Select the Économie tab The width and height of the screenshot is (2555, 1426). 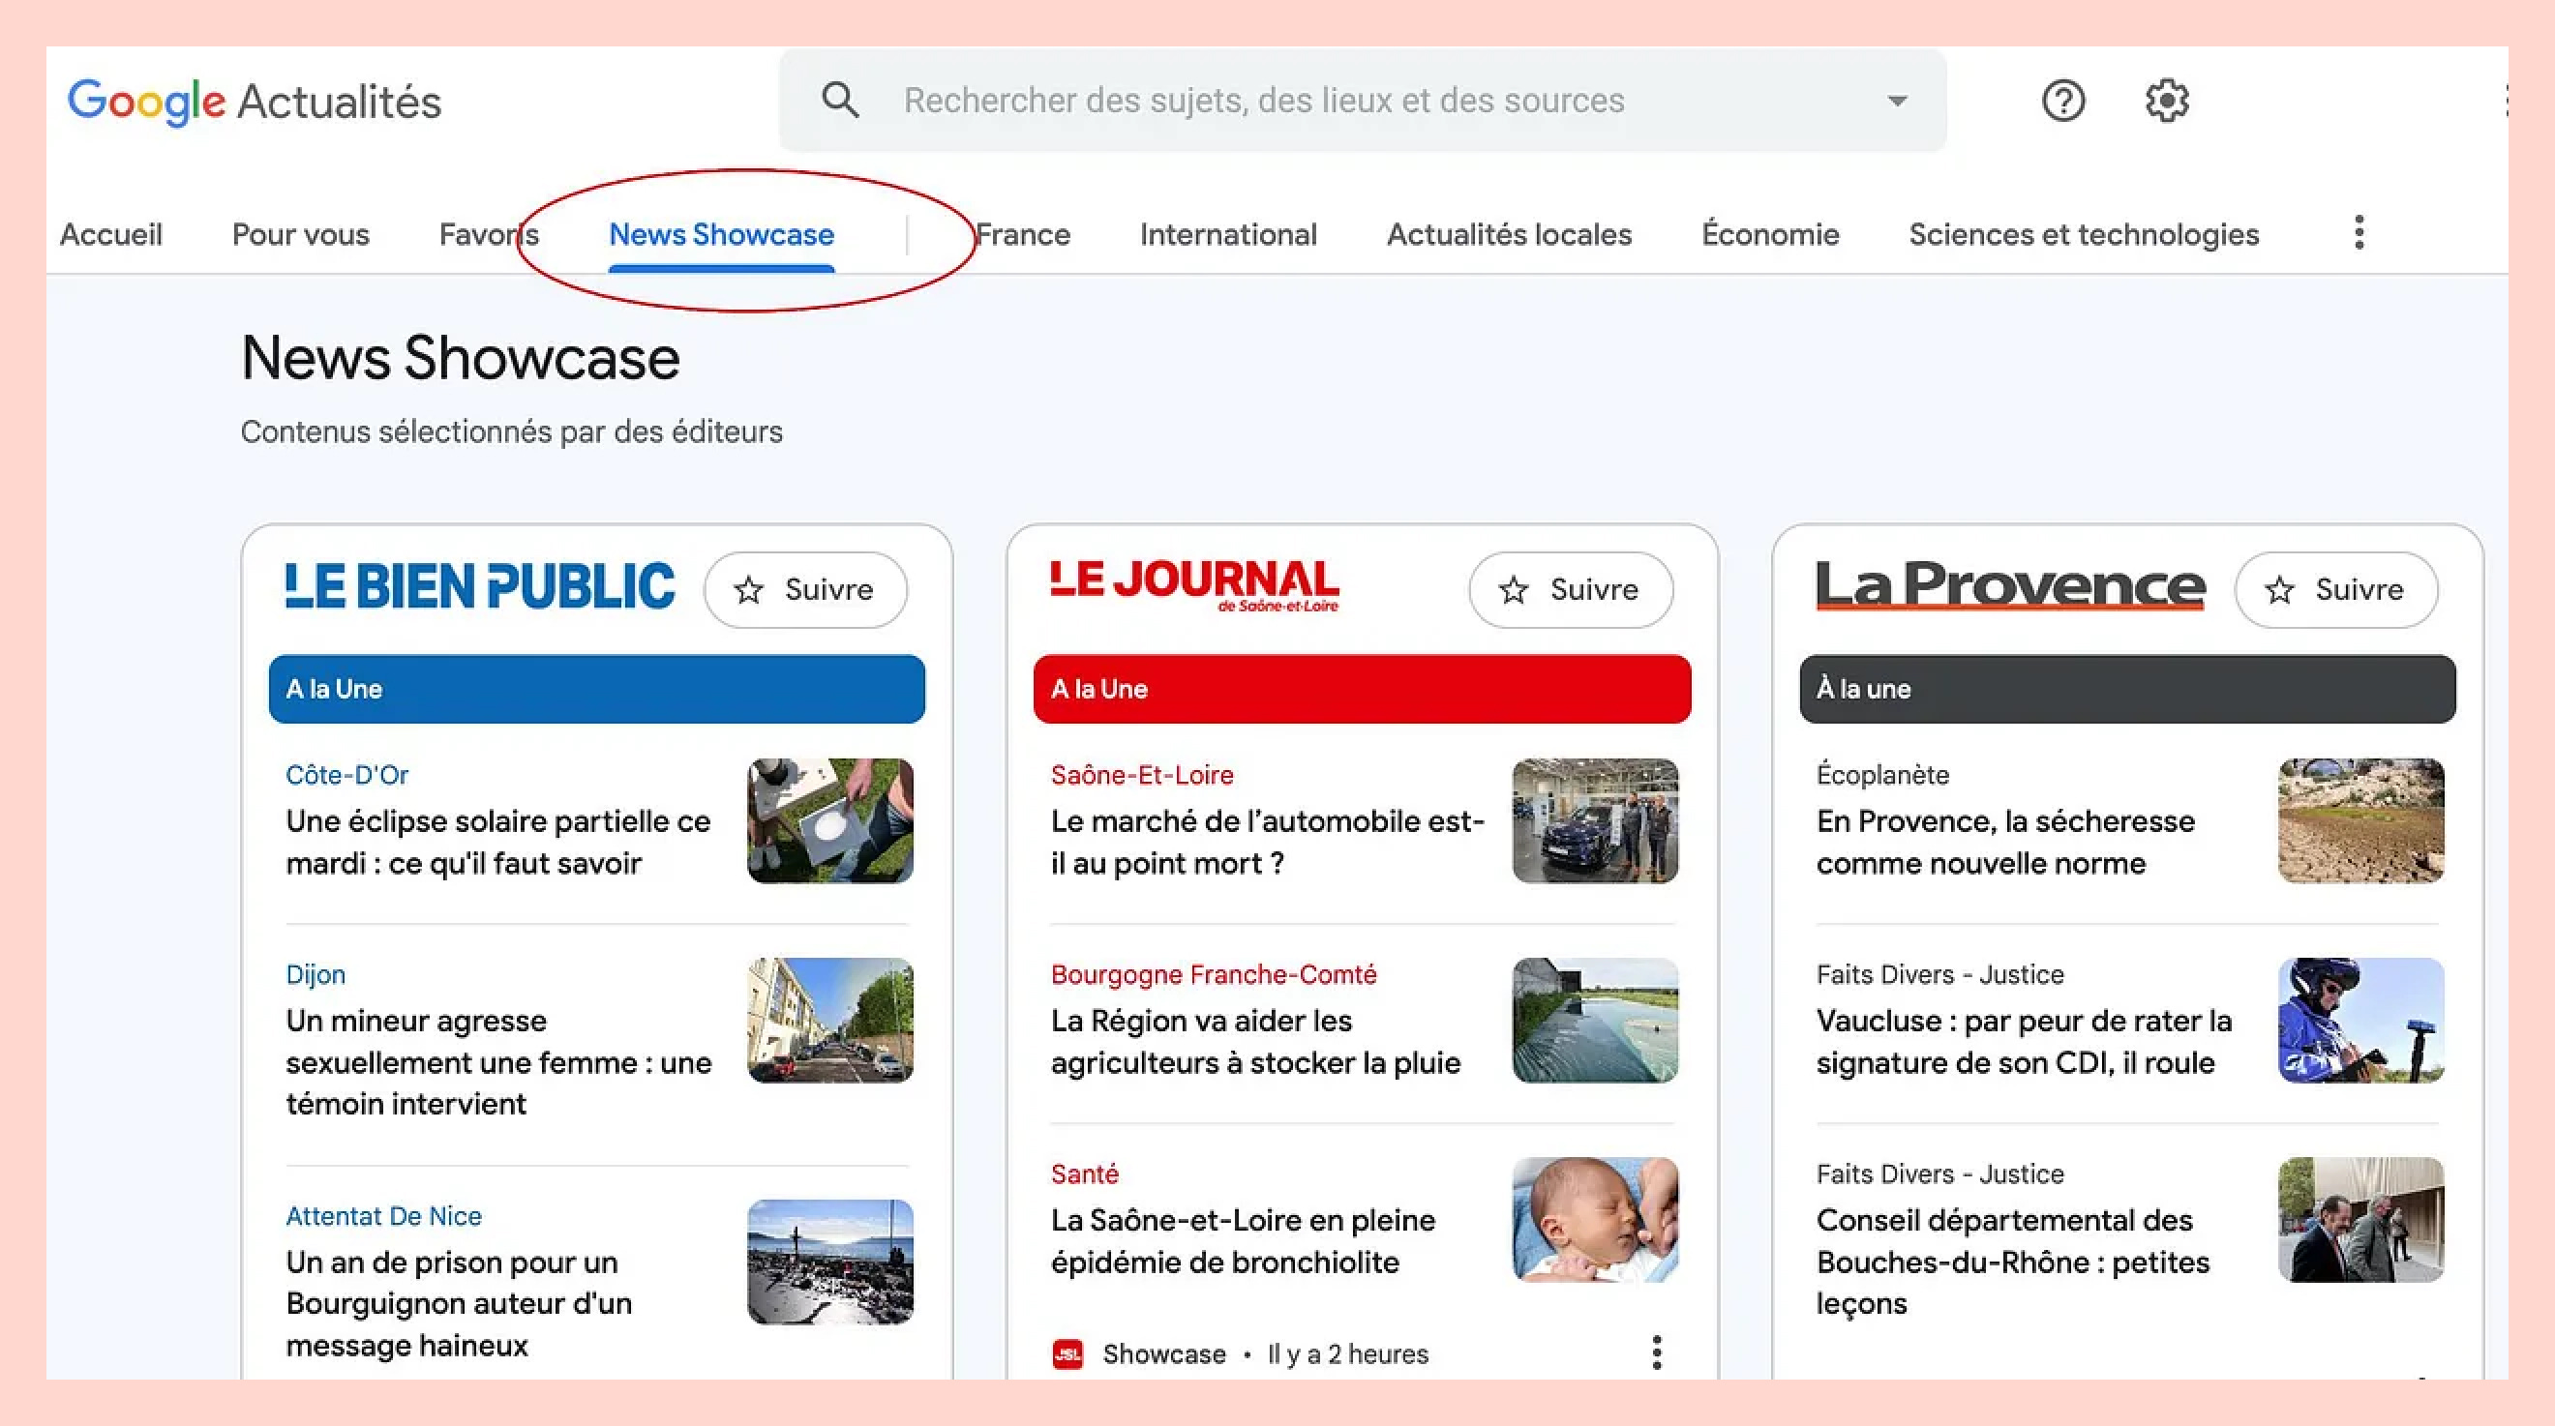tap(1770, 234)
